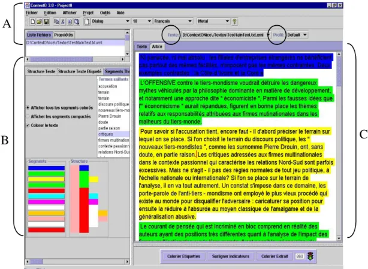Open the Outils menu

pos(105,13)
